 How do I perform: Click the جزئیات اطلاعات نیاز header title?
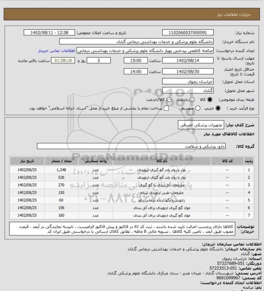tap(234, 15)
